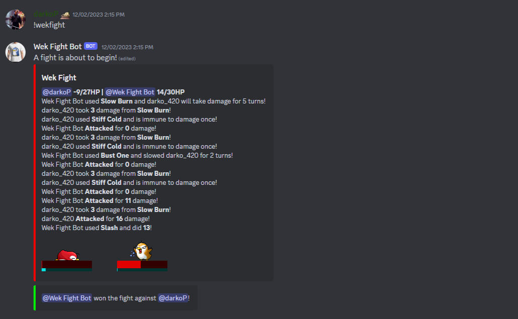518x319 pixels.
Task: Click the @darkoP mention in the winner message
Action: coord(173,298)
